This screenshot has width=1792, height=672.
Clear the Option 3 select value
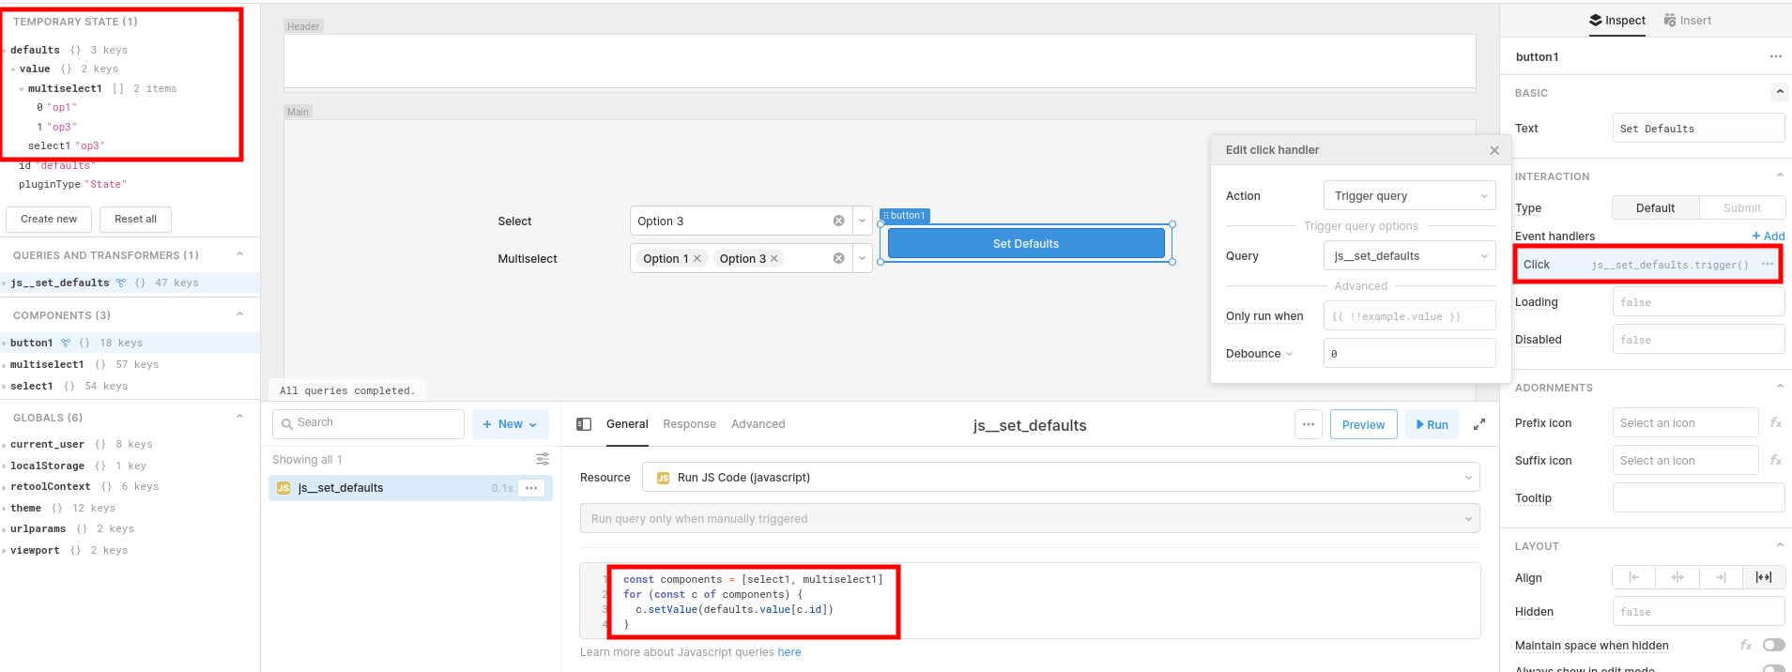point(838,221)
